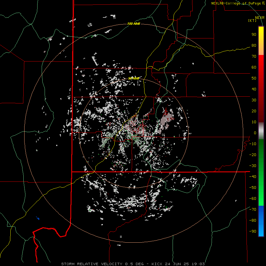Select the -50 scale value
This screenshot has width=266, height=266.
click(x=253, y=188)
